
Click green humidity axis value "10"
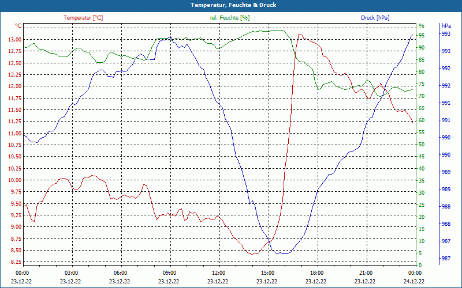pos(422,241)
